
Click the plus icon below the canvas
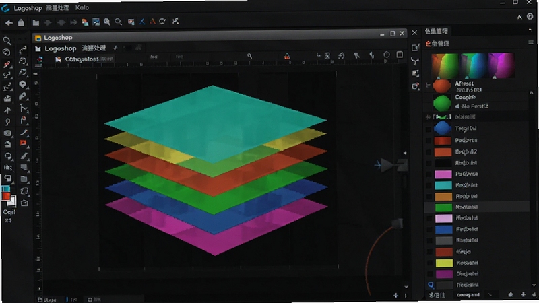395,295
